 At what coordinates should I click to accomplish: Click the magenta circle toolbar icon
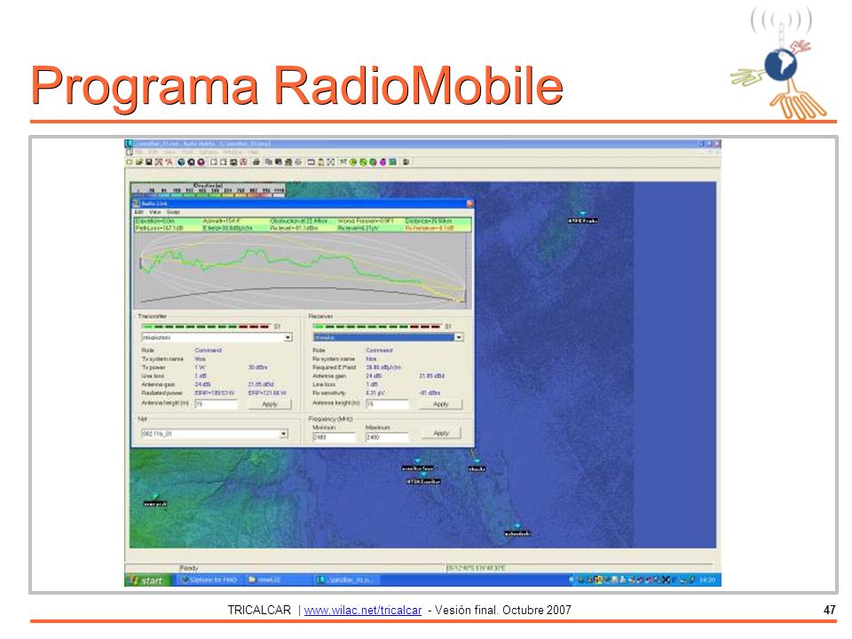pos(383,162)
